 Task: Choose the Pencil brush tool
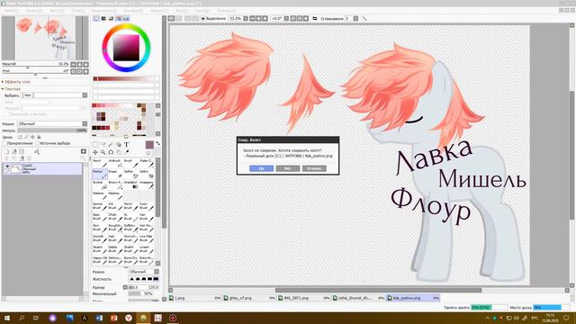[100, 163]
